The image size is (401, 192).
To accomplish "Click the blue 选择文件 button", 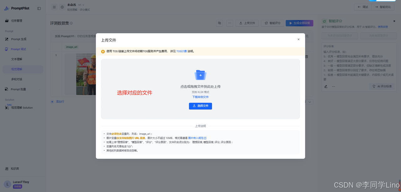I will tap(200, 106).
